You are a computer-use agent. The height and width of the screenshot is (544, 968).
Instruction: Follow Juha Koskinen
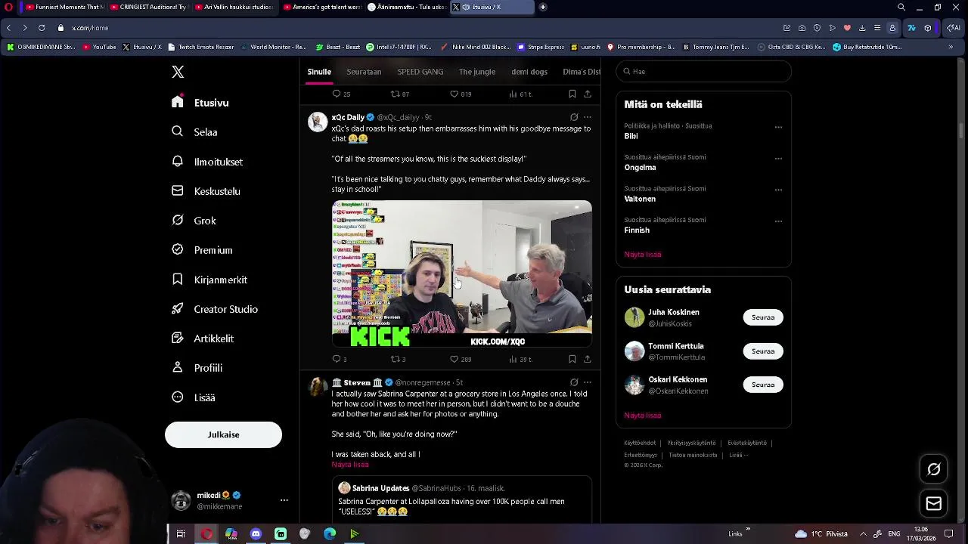763,317
